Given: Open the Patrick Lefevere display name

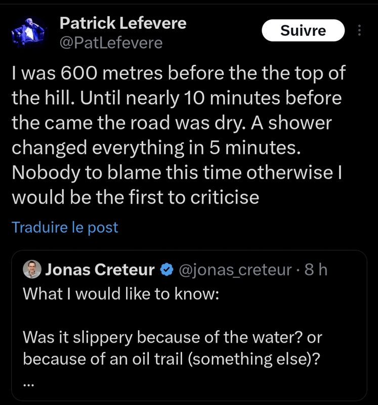Looking at the screenshot, I should (122, 23).
